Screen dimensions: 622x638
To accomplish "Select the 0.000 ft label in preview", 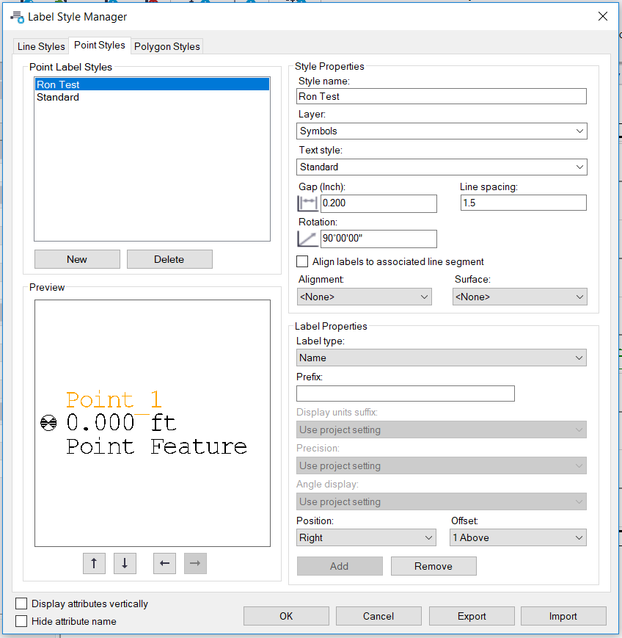I will [x=121, y=423].
